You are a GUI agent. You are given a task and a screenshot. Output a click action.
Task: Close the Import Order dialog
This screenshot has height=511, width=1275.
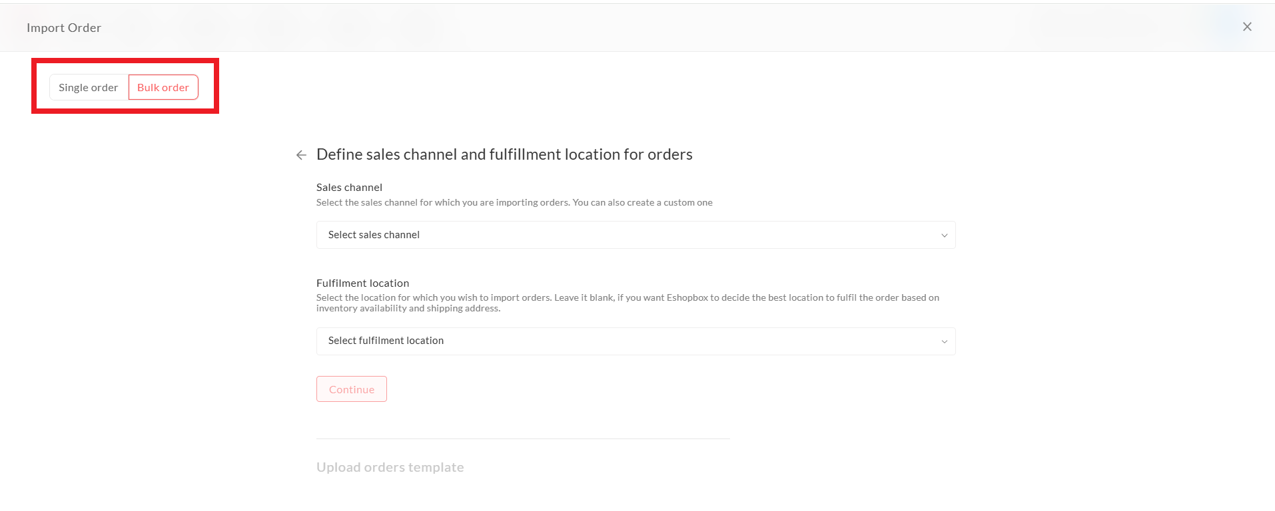[x=1247, y=27]
